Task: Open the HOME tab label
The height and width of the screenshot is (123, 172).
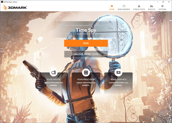Action: click(112, 9)
